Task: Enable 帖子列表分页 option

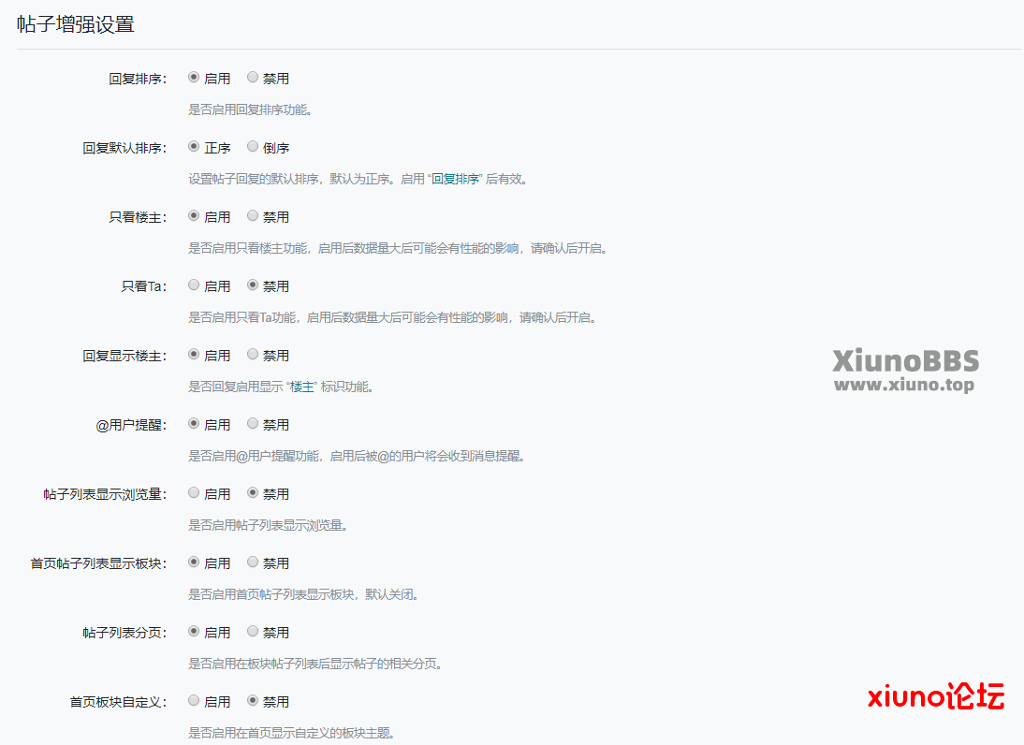Action: coord(194,632)
